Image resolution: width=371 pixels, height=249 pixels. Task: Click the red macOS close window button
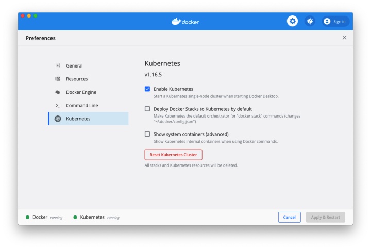click(23, 16)
